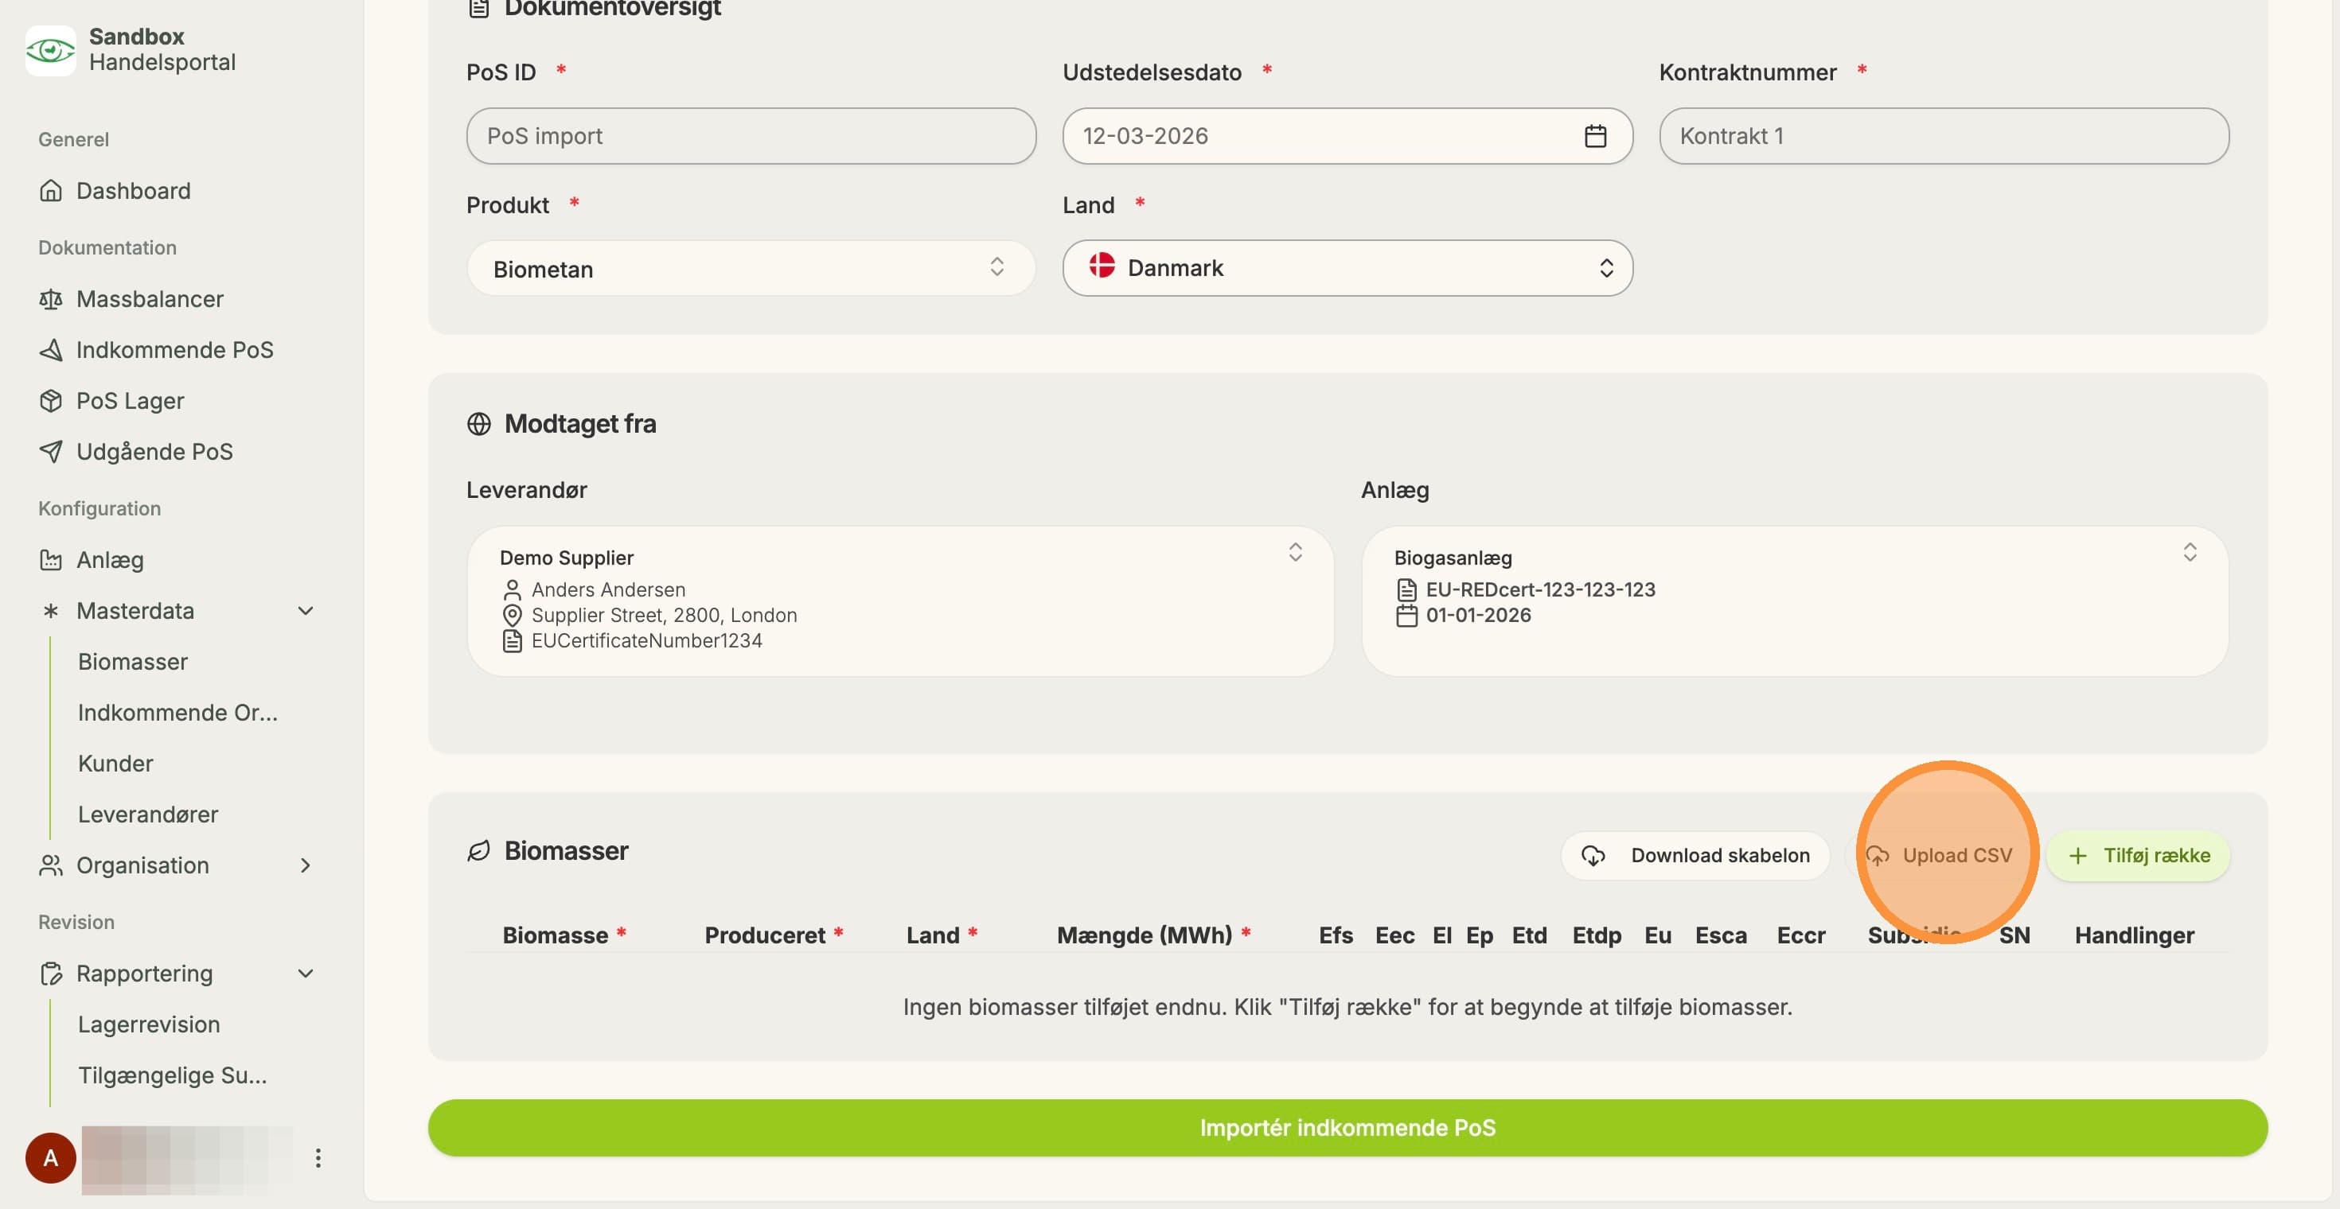Click the Sandbox eye logo icon

[x=51, y=50]
